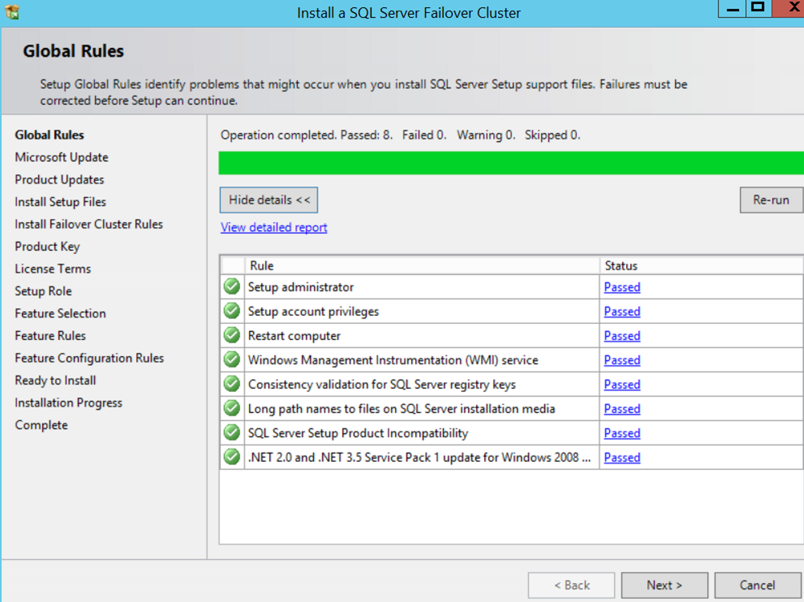Open Passed status for Setup administrator
The height and width of the screenshot is (602, 804).
[x=622, y=287]
